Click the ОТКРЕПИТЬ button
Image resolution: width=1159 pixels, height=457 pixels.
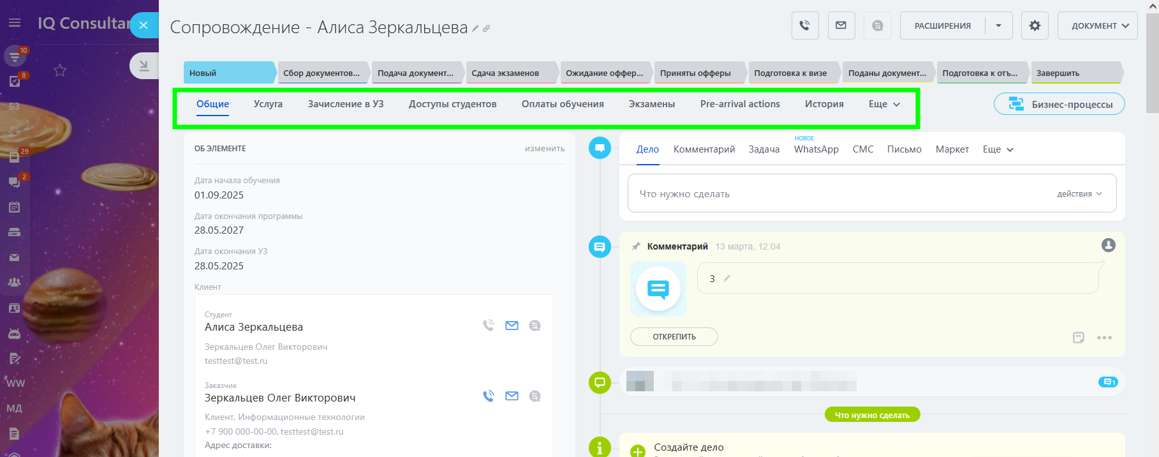(674, 337)
